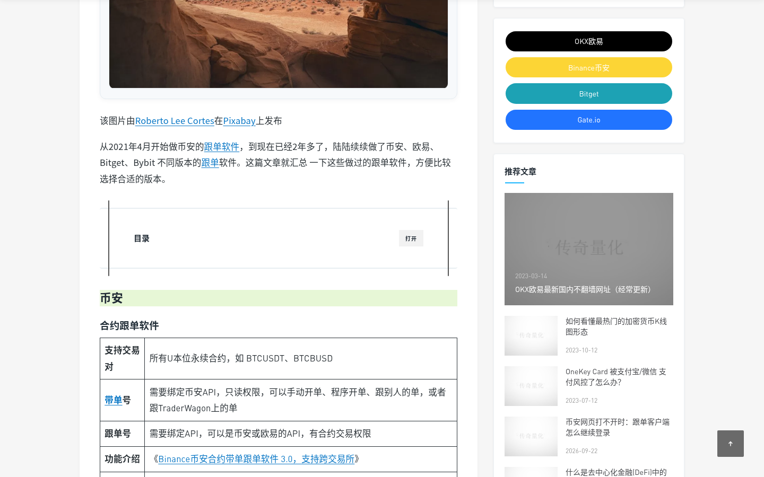Screen dimensions: 764x477
Task: Click date 2026-09-22 under 币安网页 article
Action: point(581,451)
